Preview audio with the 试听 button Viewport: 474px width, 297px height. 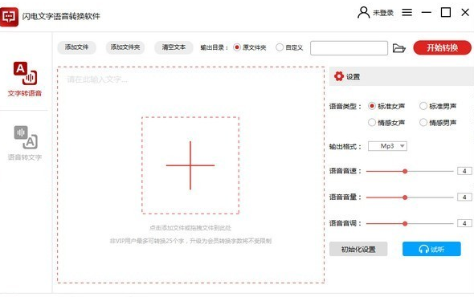click(x=431, y=249)
